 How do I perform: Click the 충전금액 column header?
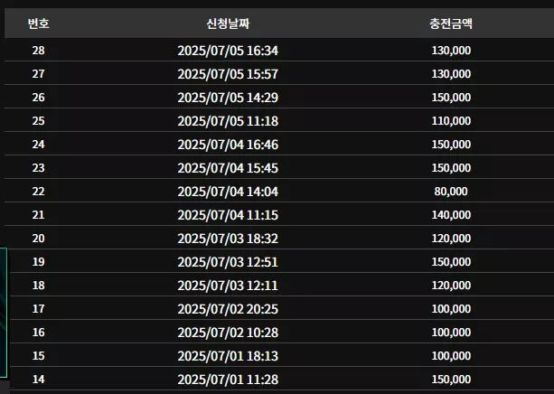[451, 23]
